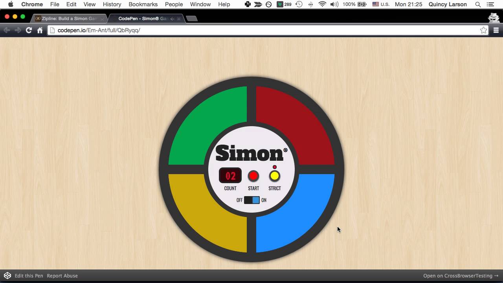This screenshot has width=503, height=283.
Task: Click the Report Abuse link
Action: click(x=62, y=276)
